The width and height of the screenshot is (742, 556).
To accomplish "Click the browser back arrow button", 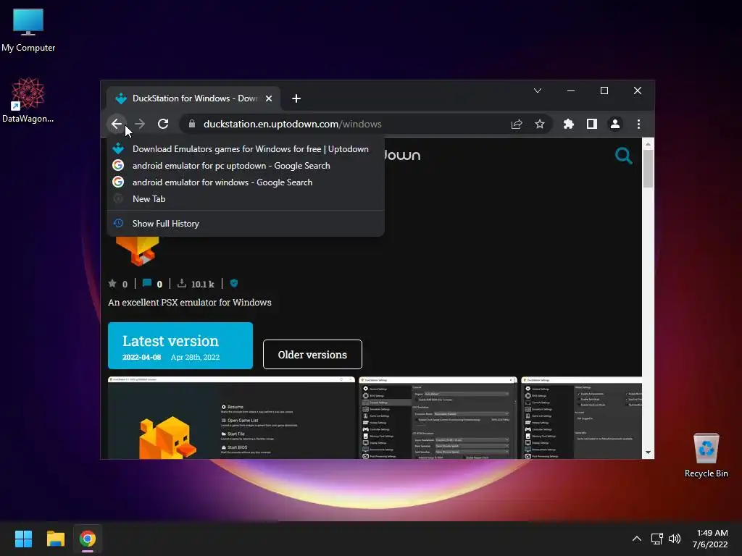I will pos(117,124).
